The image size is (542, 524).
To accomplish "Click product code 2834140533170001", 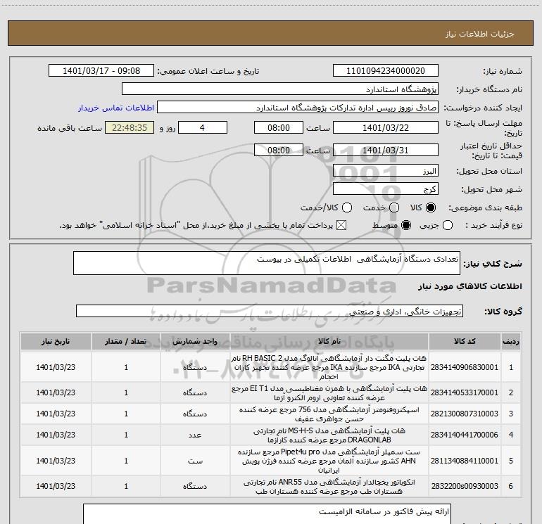I will 465,392.
